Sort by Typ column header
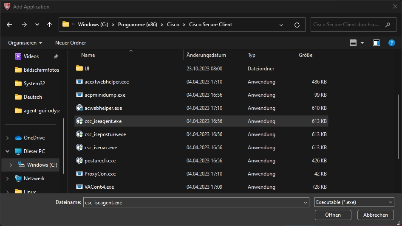The height and width of the screenshot is (226, 402). [252, 55]
